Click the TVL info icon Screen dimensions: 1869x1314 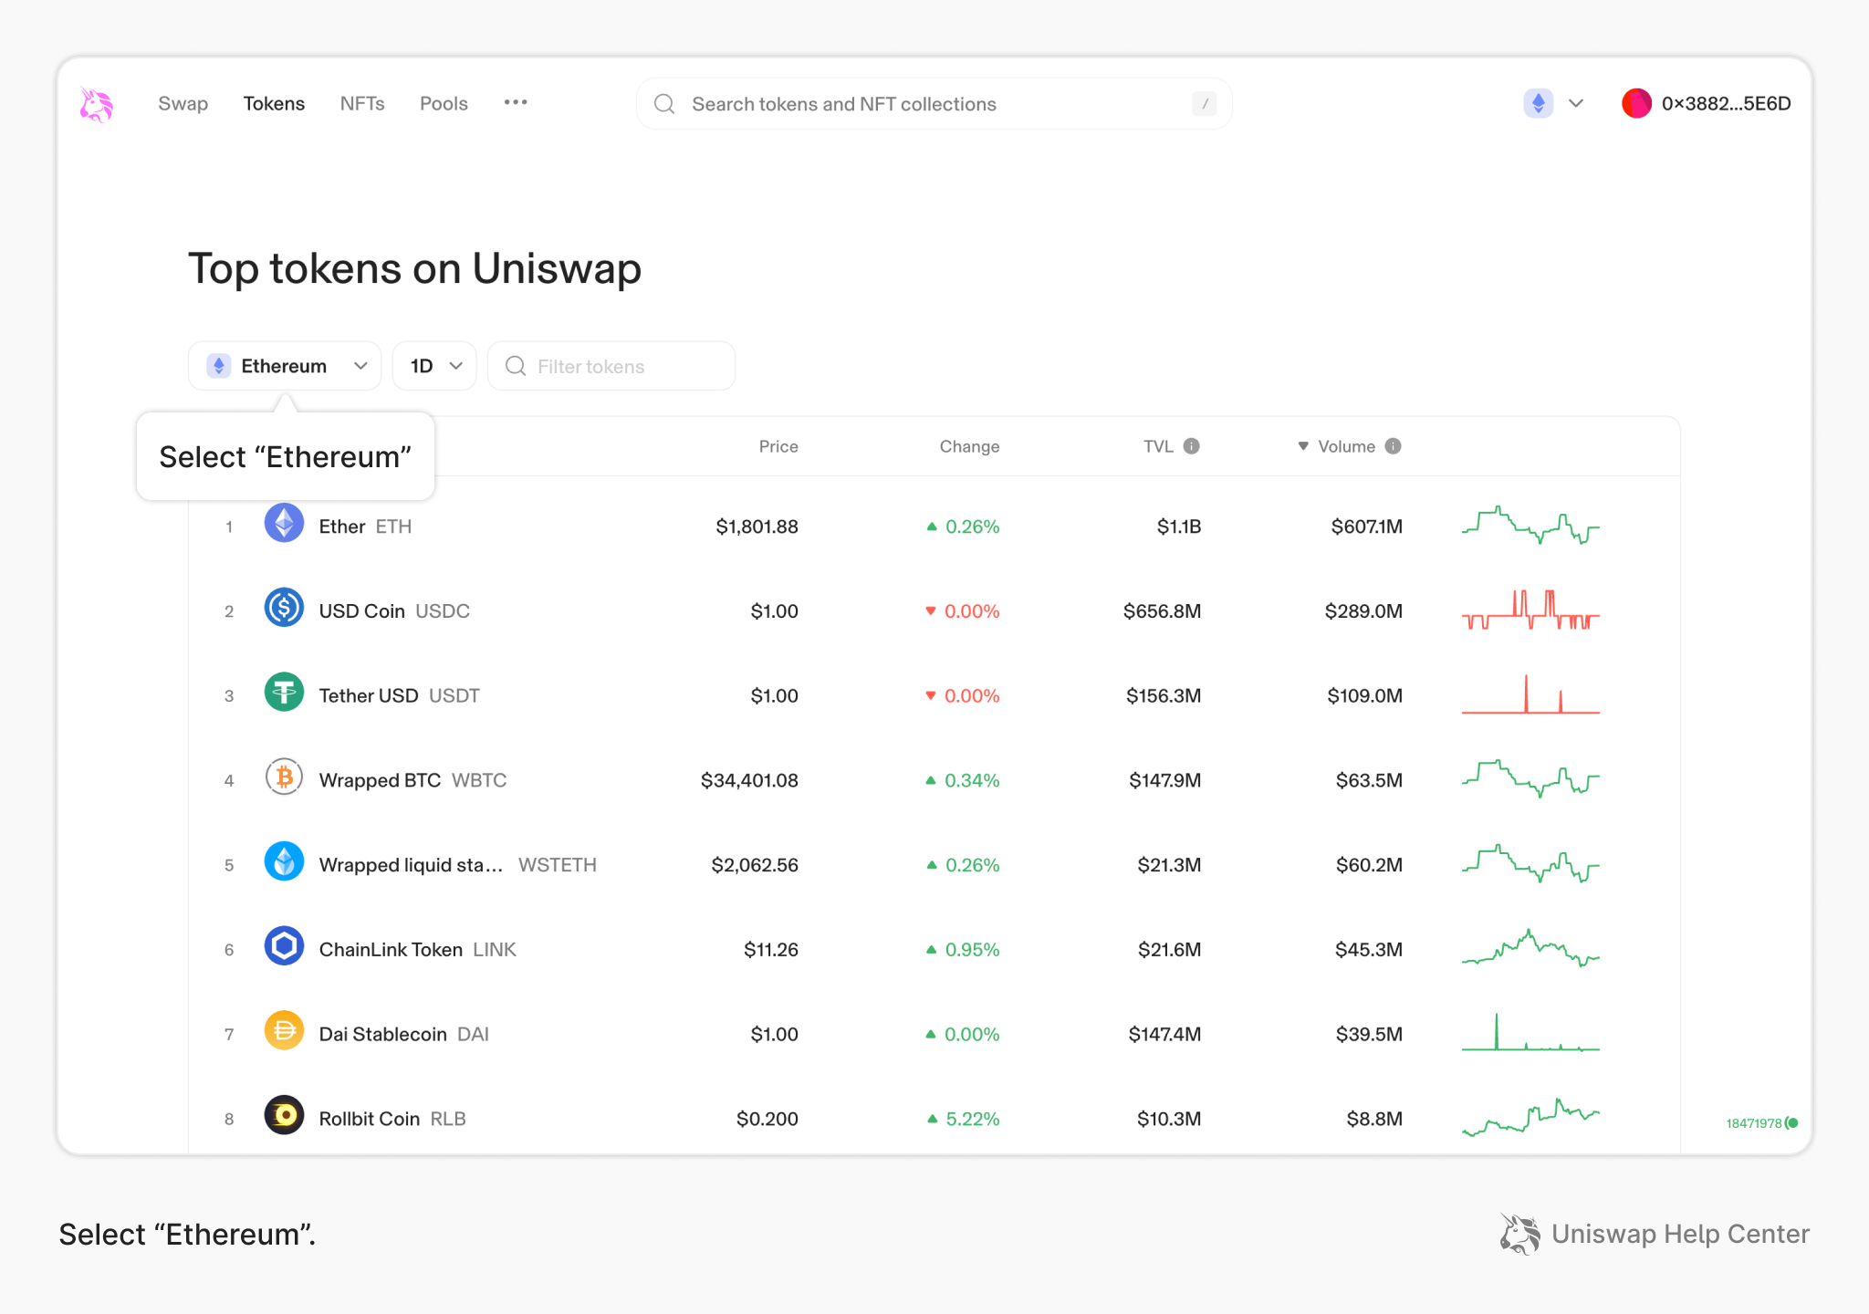pyautogui.click(x=1192, y=446)
